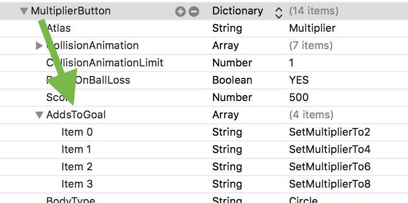
Task: Click the YES Boolean value
Action: coord(299,80)
